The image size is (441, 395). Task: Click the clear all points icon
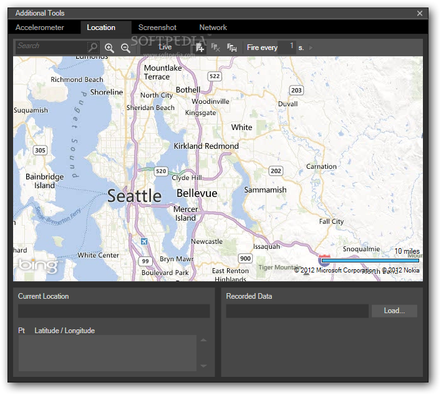tap(215, 48)
